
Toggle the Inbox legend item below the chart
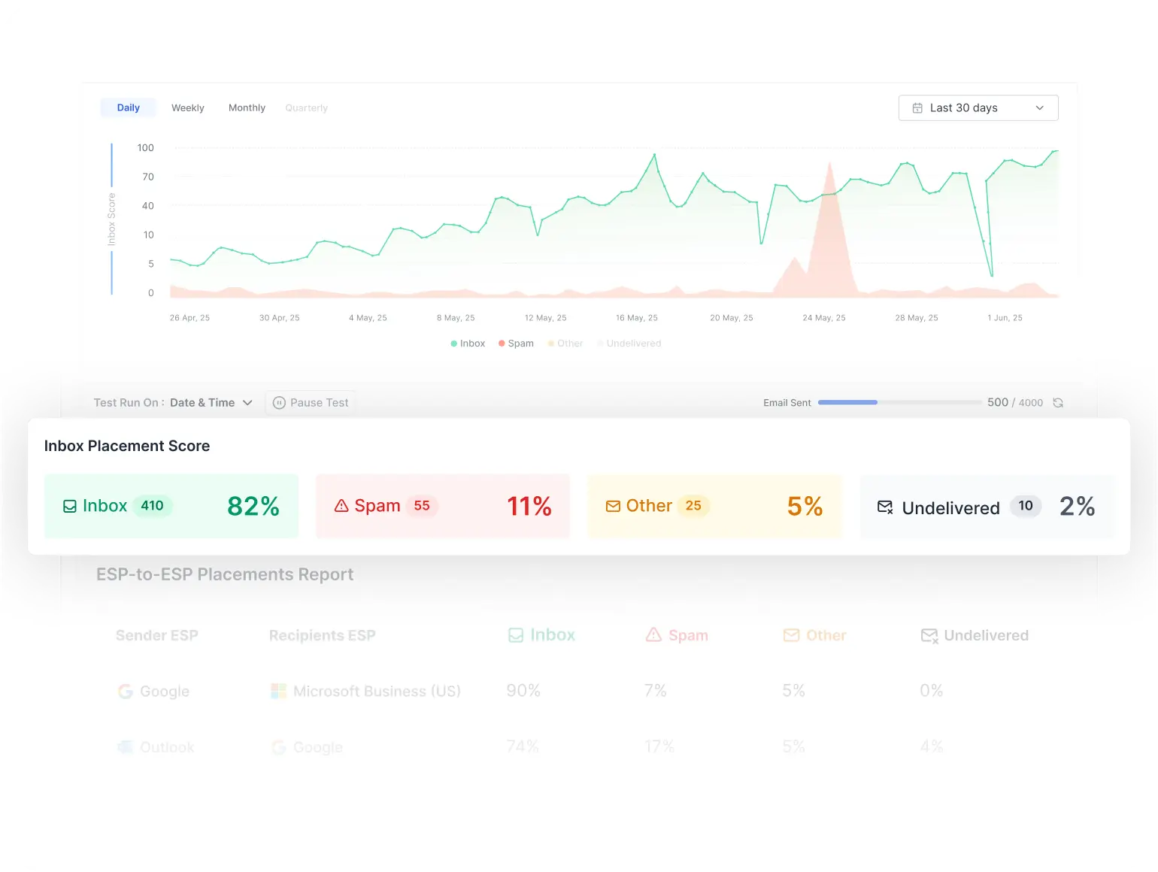467,343
